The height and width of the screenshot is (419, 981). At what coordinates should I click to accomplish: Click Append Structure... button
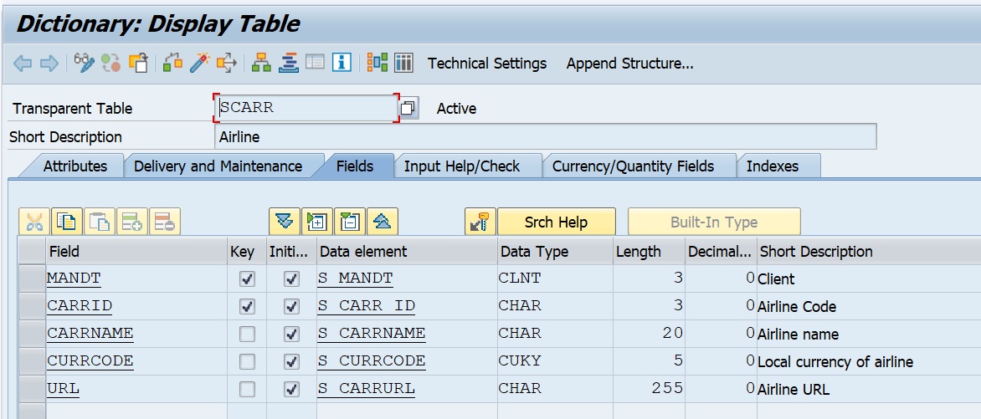pyautogui.click(x=630, y=64)
